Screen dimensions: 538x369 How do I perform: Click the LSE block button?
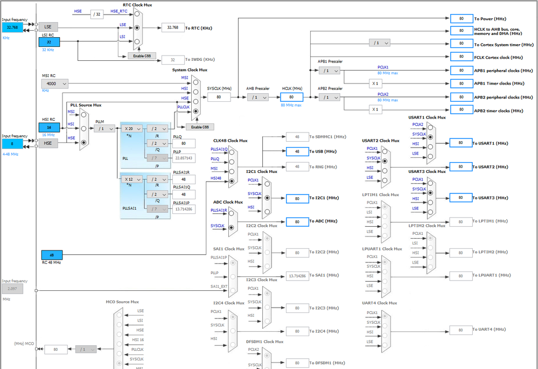point(48,27)
